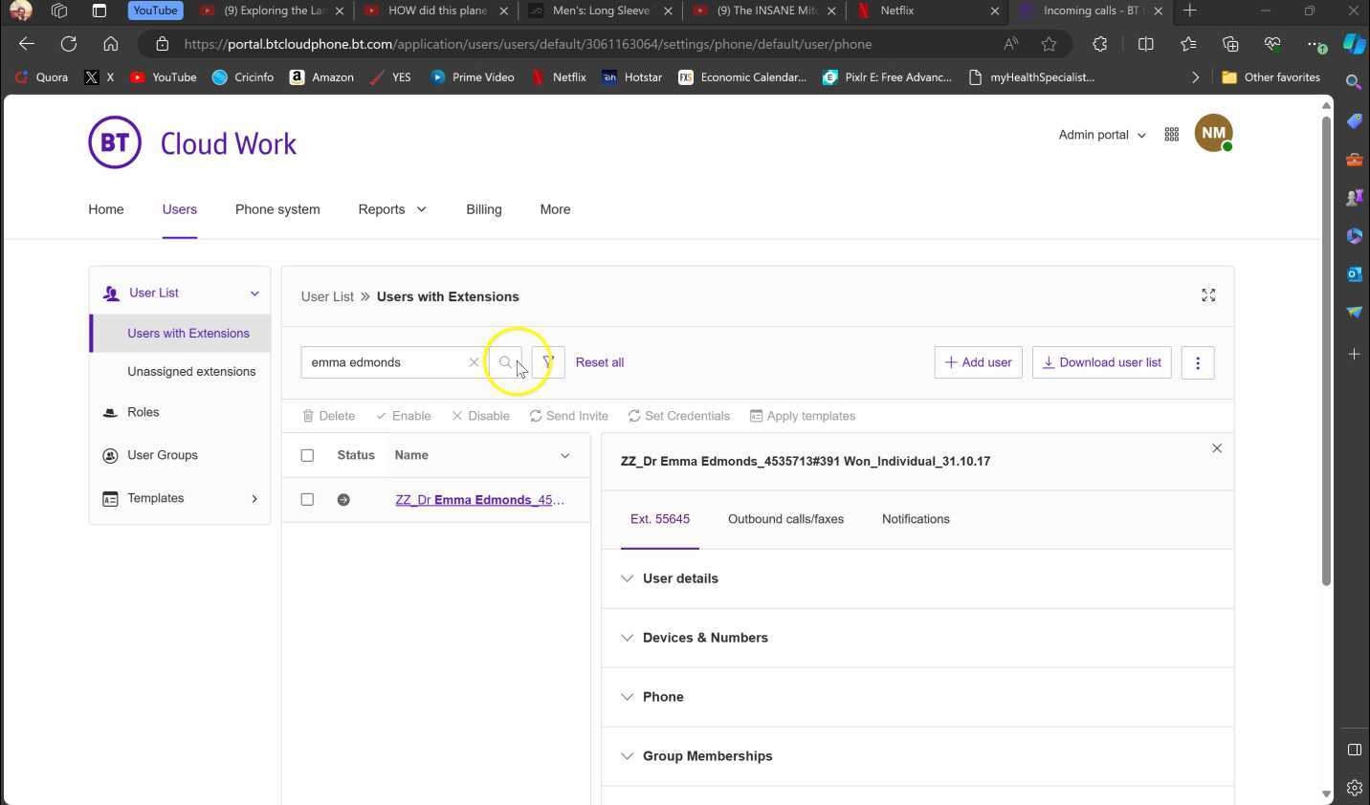Screen dimensions: 1370x805
Task: Clear the search field with X icon
Action: click(474, 362)
